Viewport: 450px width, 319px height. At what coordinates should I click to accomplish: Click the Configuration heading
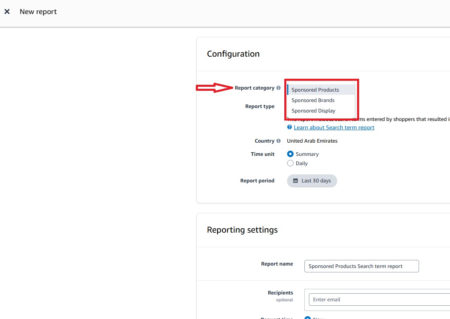233,54
